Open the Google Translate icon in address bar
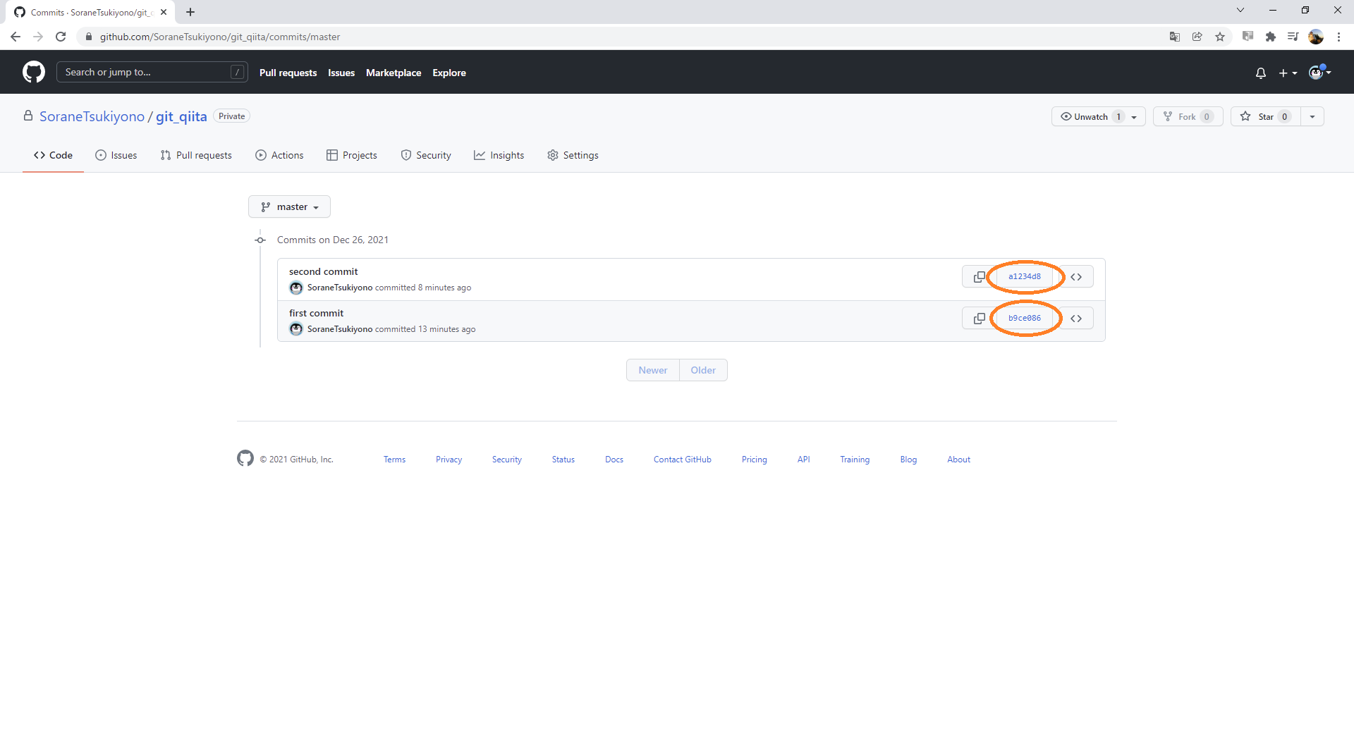Viewport: 1354px width, 733px height. click(x=1174, y=37)
